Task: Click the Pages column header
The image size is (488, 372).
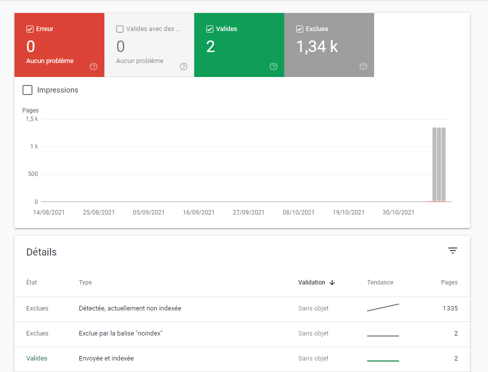Action: [x=449, y=282]
